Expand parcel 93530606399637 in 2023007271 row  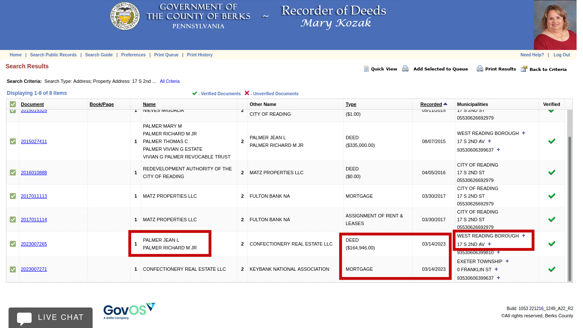(498, 278)
